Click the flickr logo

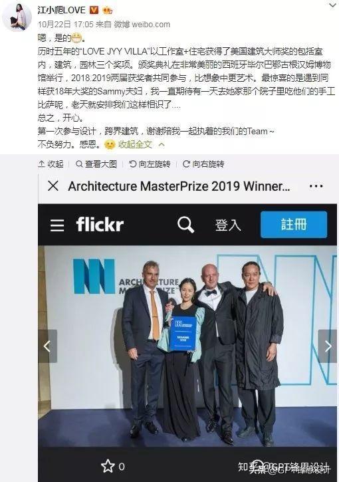click(x=100, y=224)
